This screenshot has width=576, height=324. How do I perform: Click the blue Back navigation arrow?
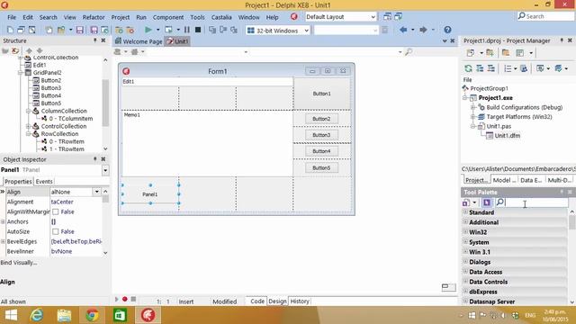tap(403, 30)
